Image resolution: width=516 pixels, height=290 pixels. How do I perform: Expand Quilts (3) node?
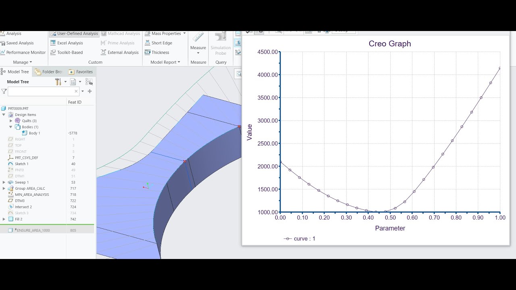tap(11, 121)
